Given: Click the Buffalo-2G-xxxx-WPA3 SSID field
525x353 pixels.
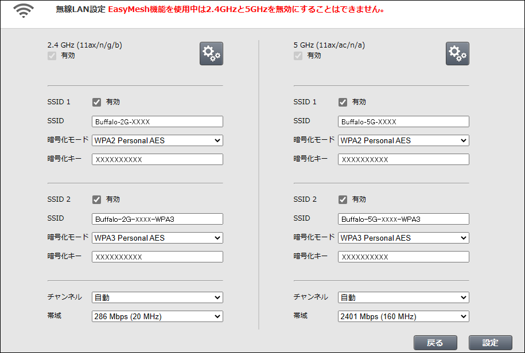Looking at the screenshot, I should pyautogui.click(x=157, y=219).
